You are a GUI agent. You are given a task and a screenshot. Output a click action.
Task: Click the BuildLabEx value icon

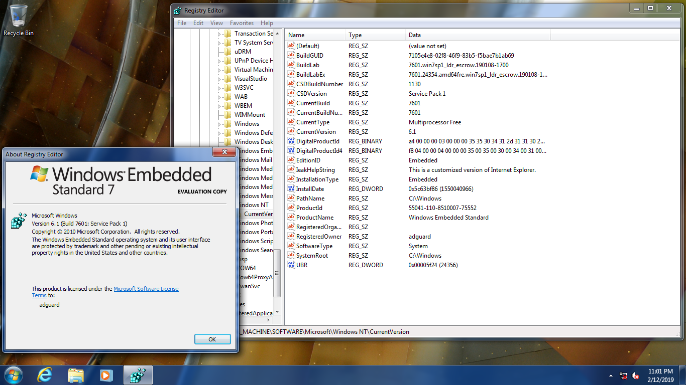click(291, 74)
